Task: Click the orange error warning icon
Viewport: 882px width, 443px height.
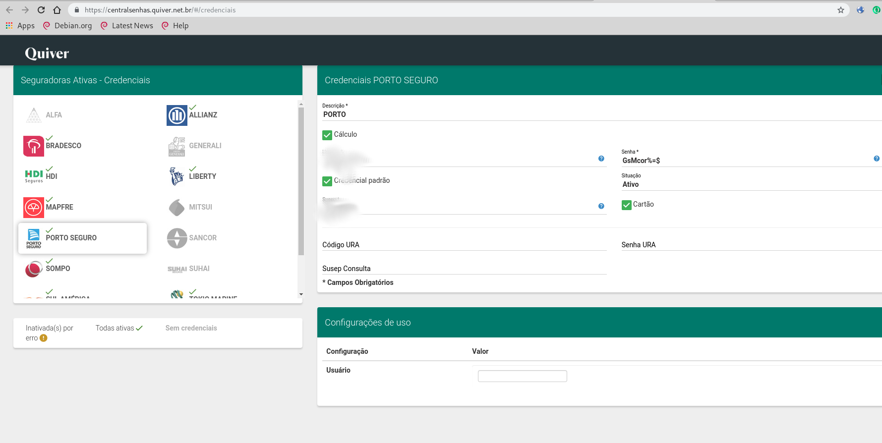Action: [44, 338]
